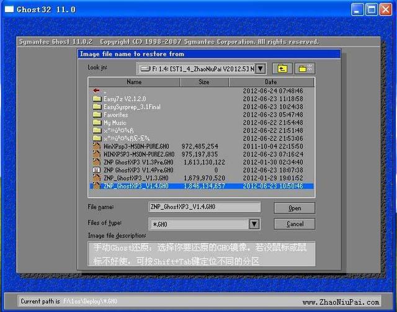Click the Cancel button
Image resolution: width=397 pixels, height=312 pixels.
pyautogui.click(x=295, y=224)
